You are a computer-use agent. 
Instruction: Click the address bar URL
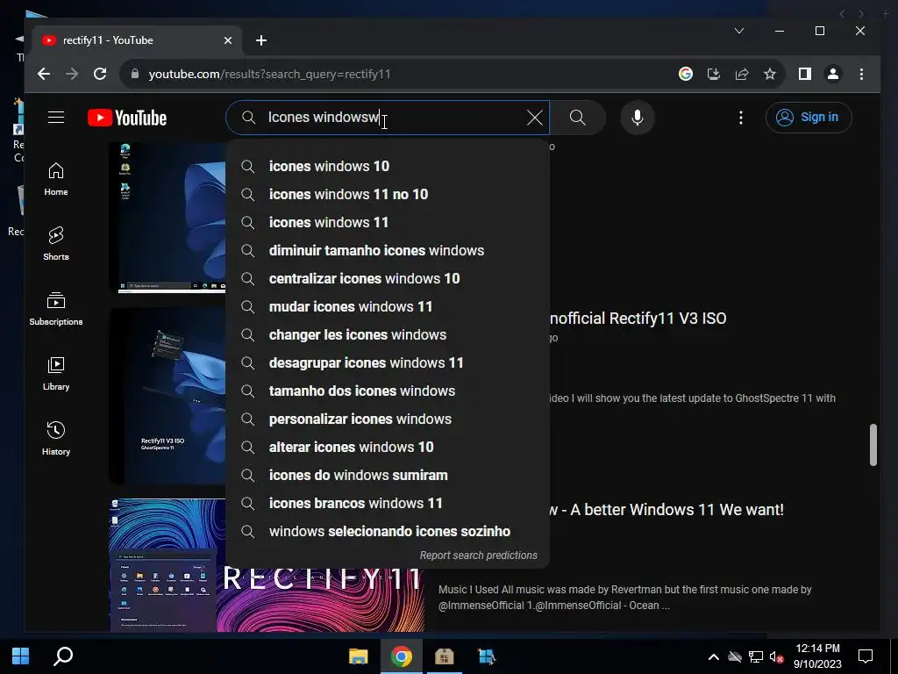click(x=270, y=74)
